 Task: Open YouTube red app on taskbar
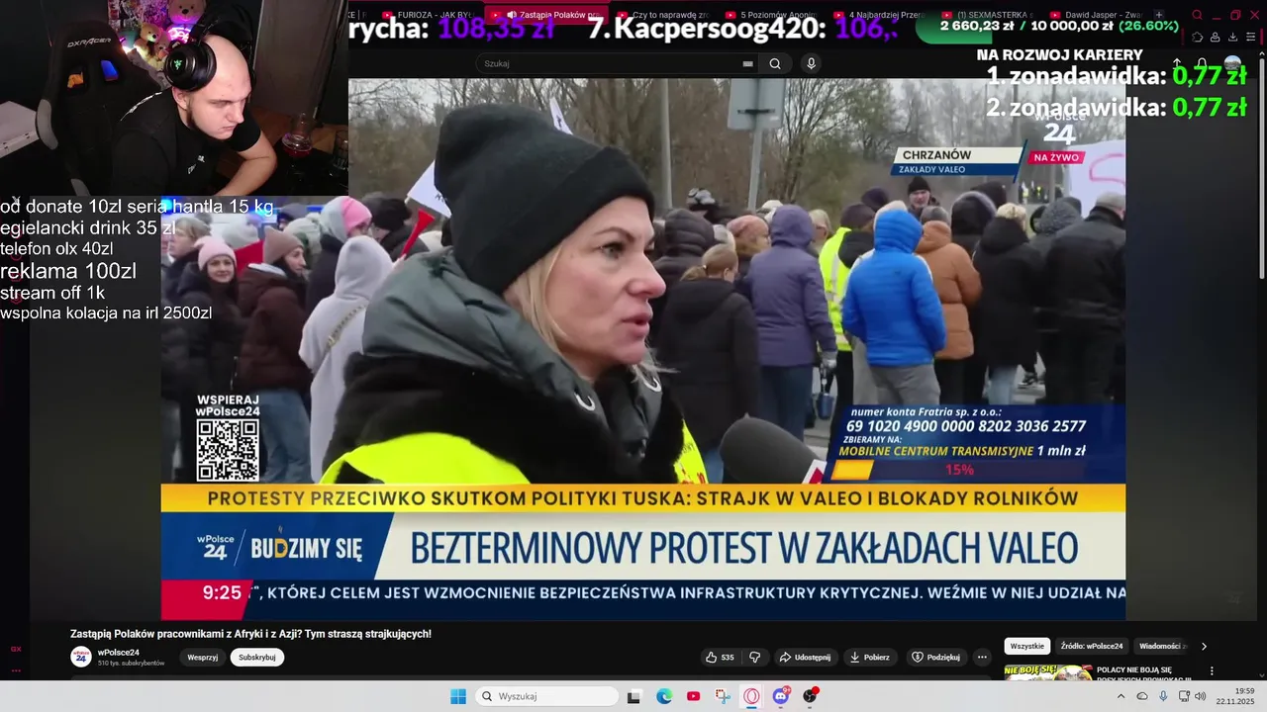[693, 696]
